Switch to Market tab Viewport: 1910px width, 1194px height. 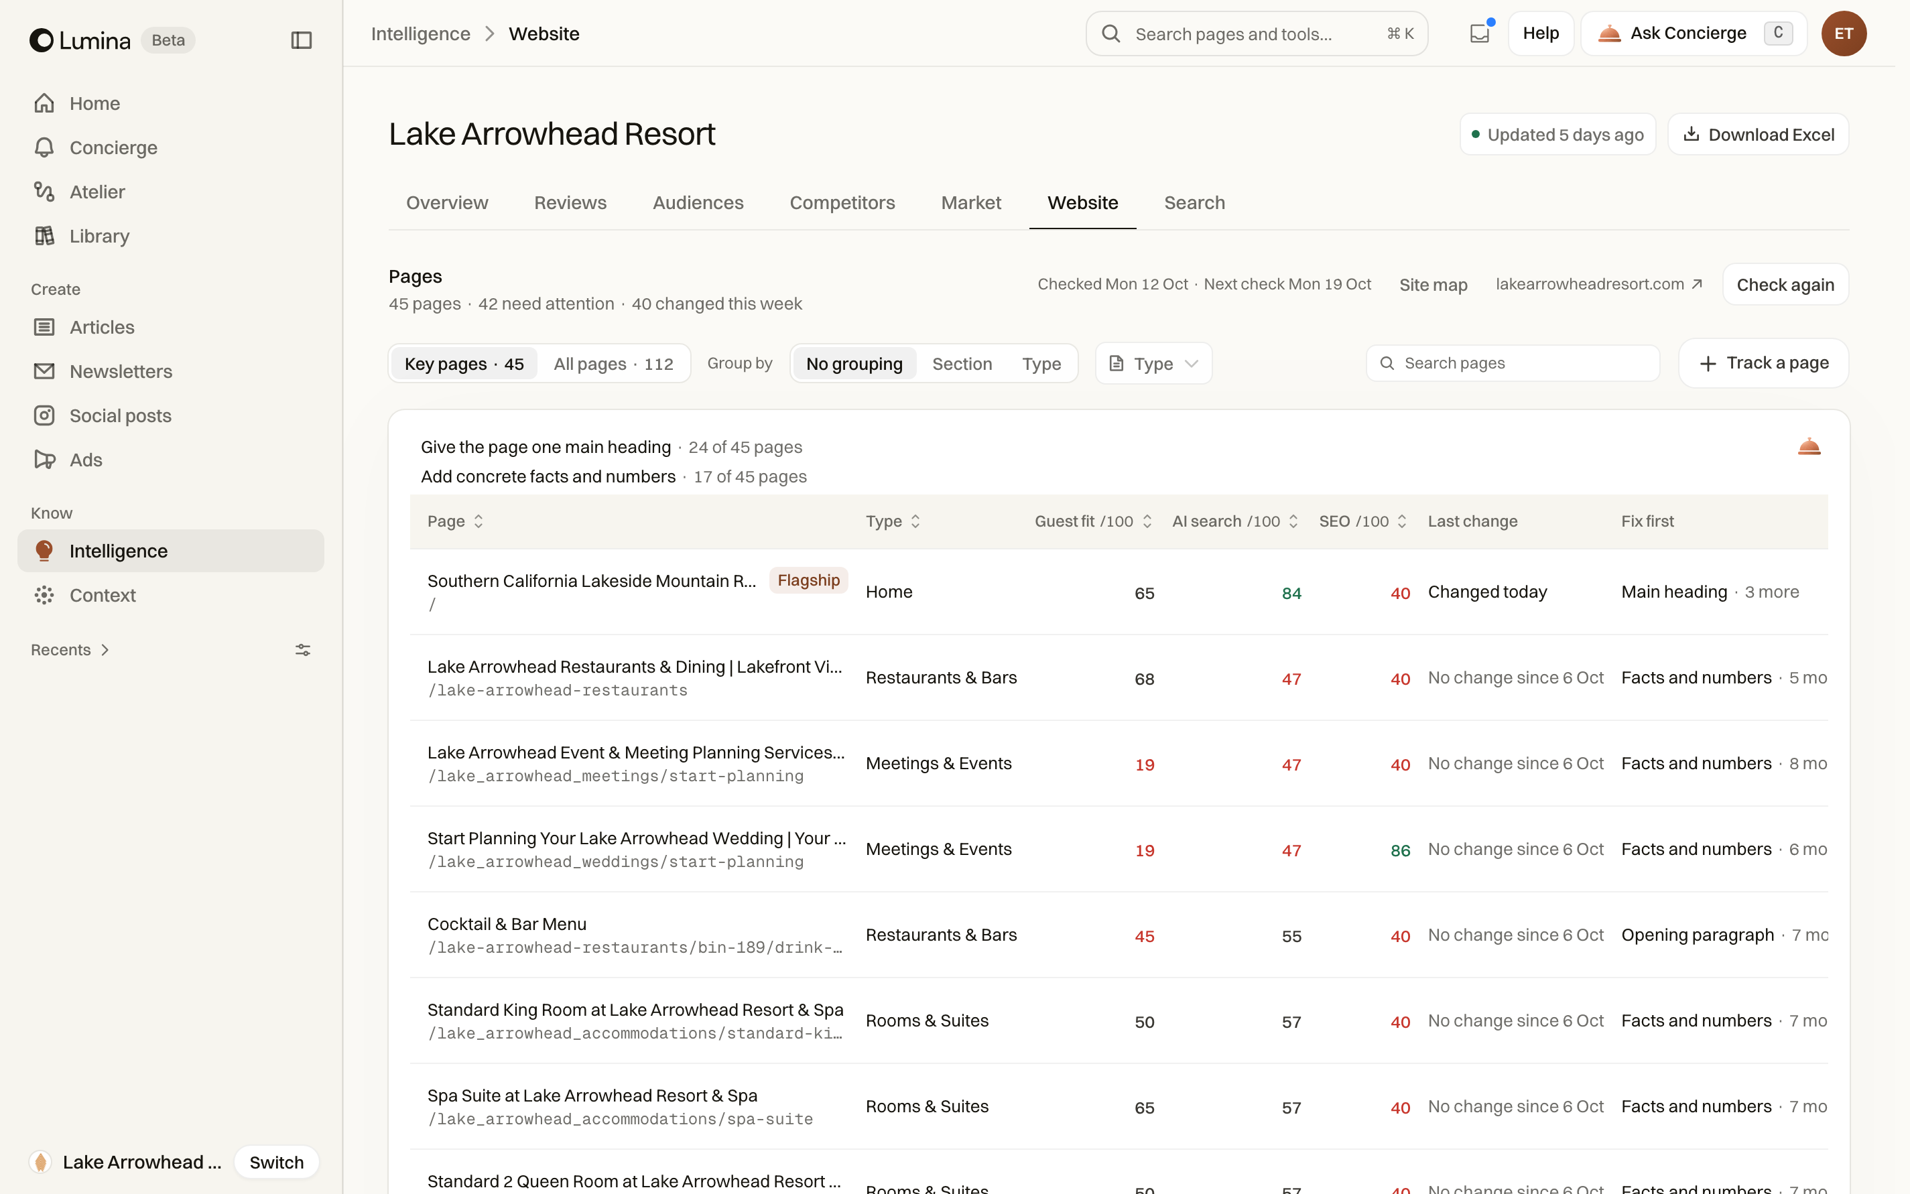[971, 203]
